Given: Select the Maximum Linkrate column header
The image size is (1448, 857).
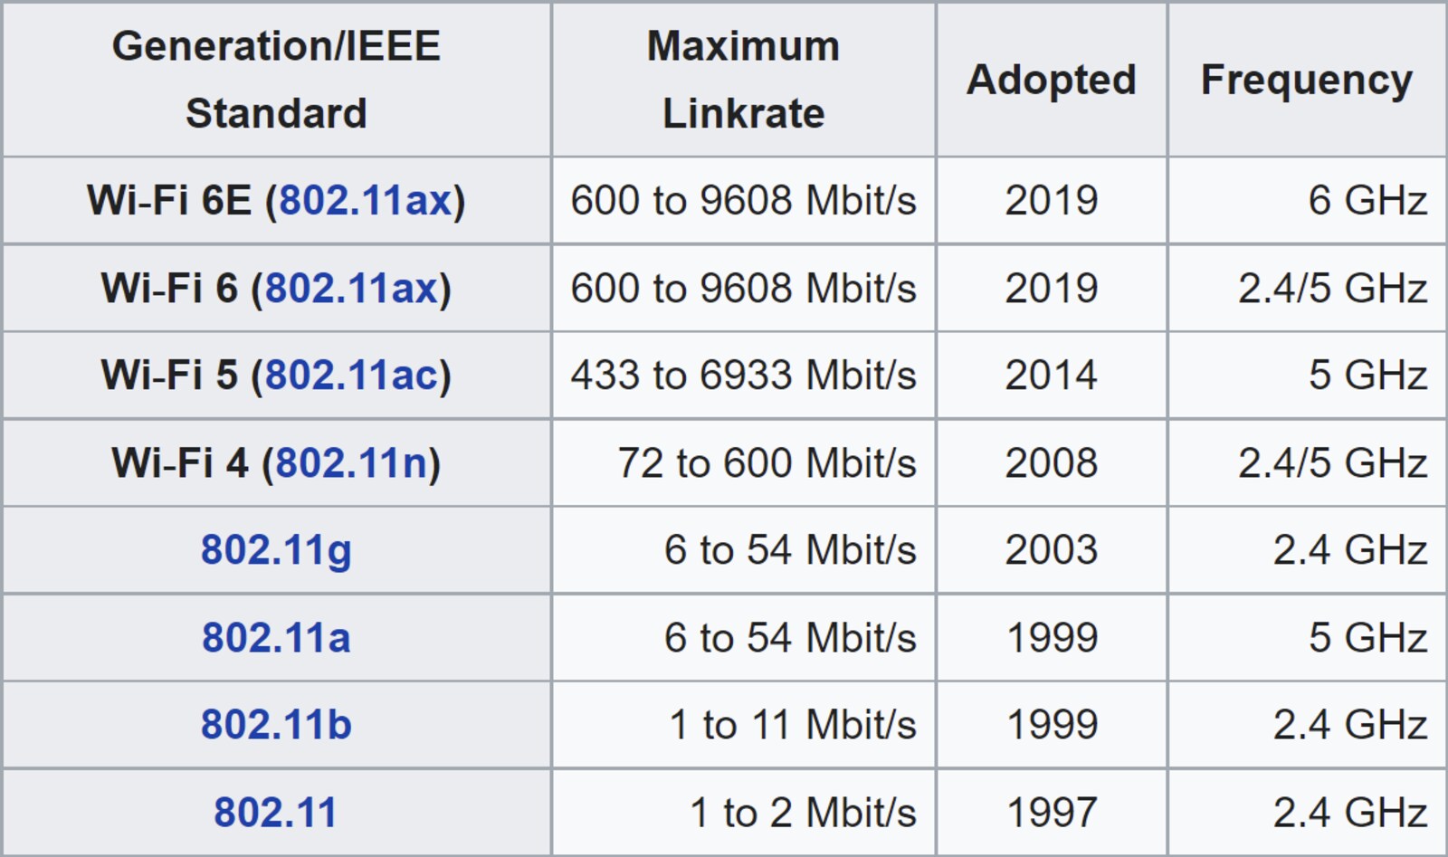Looking at the screenshot, I should click(x=743, y=80).
